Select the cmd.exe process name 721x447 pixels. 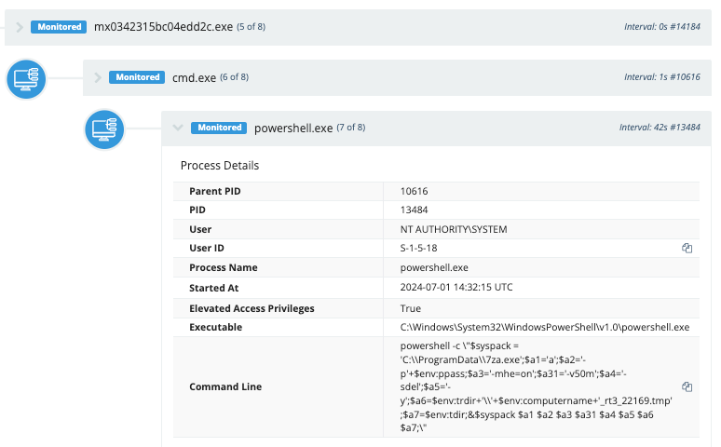pyautogui.click(x=193, y=77)
